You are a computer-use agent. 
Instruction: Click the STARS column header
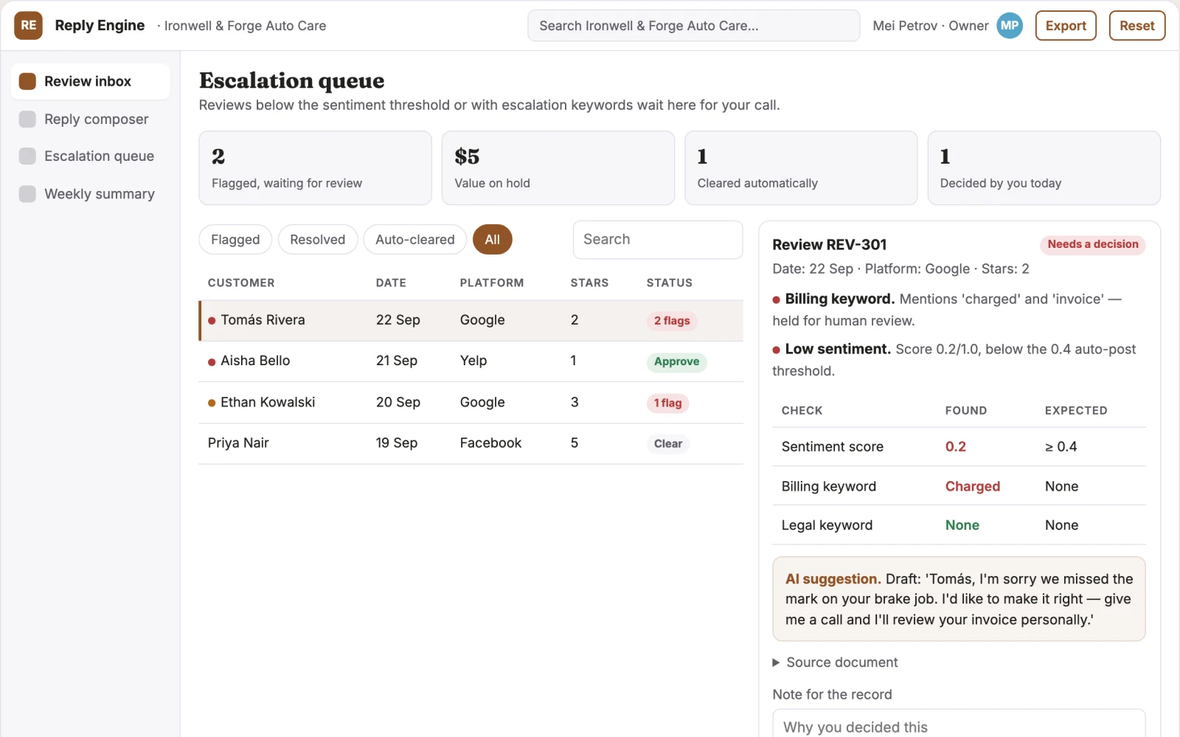pos(589,283)
